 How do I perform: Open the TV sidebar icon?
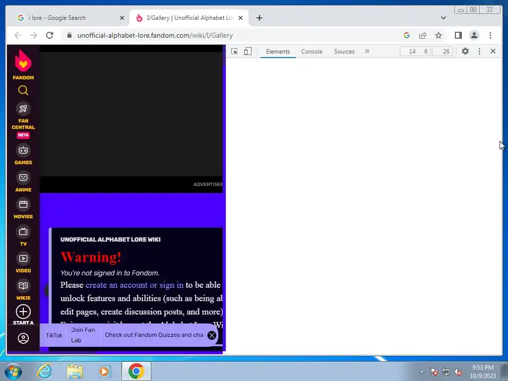[x=23, y=232]
